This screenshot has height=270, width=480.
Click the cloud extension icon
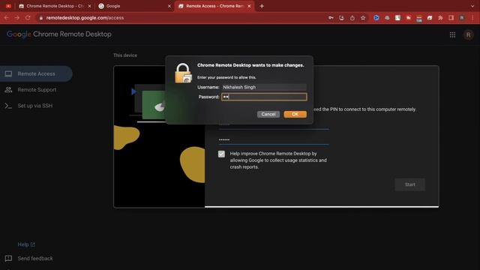click(x=387, y=18)
